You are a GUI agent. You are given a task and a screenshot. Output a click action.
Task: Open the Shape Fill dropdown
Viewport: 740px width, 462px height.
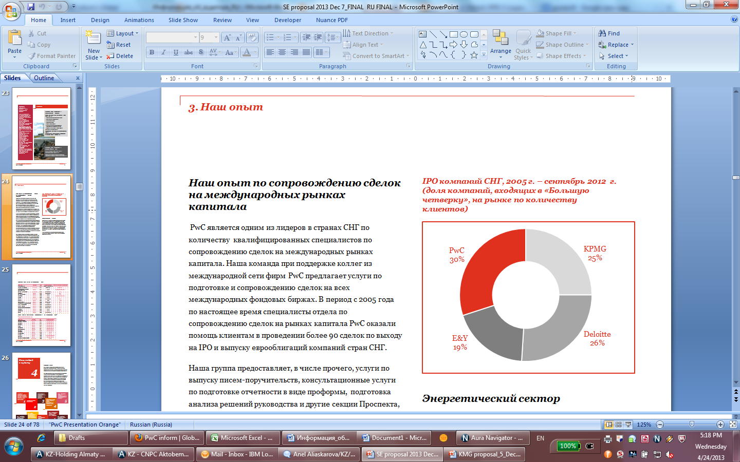(x=556, y=33)
